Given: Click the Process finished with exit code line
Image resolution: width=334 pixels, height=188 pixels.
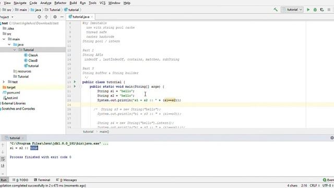Looking at the screenshot, I should (41, 157).
